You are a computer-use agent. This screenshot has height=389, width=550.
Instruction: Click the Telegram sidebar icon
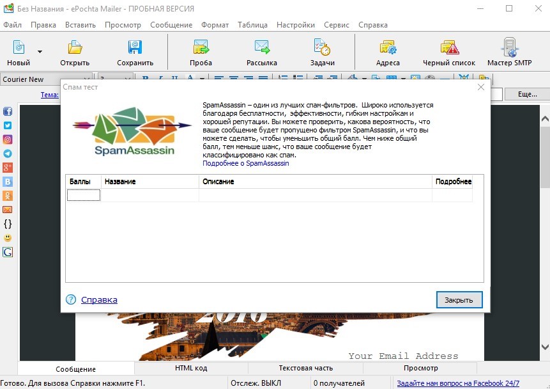[x=8, y=154]
